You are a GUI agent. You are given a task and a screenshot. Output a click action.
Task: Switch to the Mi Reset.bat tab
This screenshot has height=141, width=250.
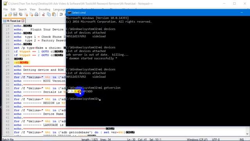(14, 21)
